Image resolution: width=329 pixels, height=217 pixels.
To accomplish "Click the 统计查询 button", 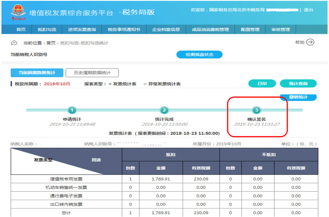I will point(298,83).
